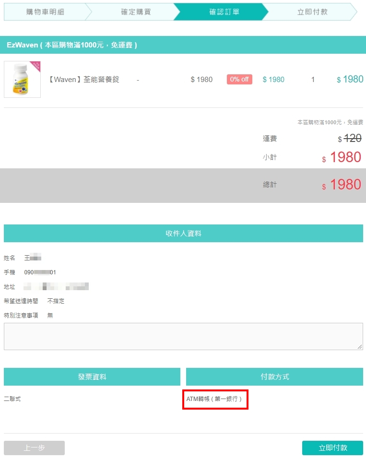Image resolution: width=366 pixels, height=459 pixels.
Task: Select the 確定購買 step tab
Action: click(x=136, y=12)
